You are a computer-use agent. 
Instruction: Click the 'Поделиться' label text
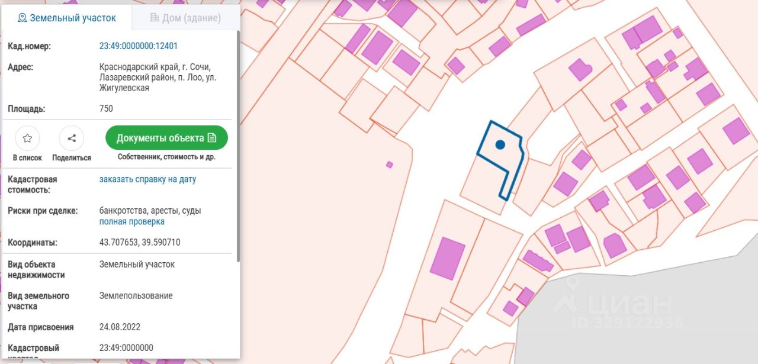72,158
